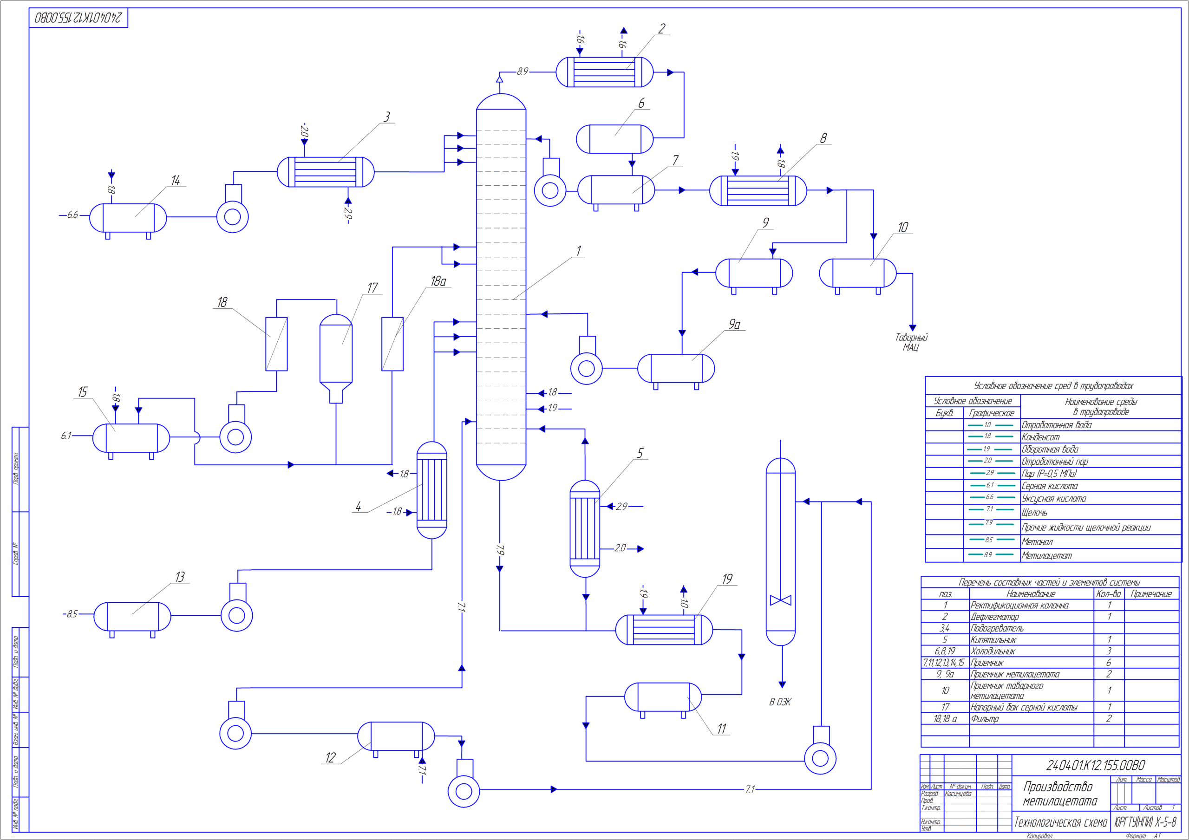Click legend entry "Серная кислота"
Image resolution: width=1189 pixels, height=840 pixels.
tap(1050, 486)
